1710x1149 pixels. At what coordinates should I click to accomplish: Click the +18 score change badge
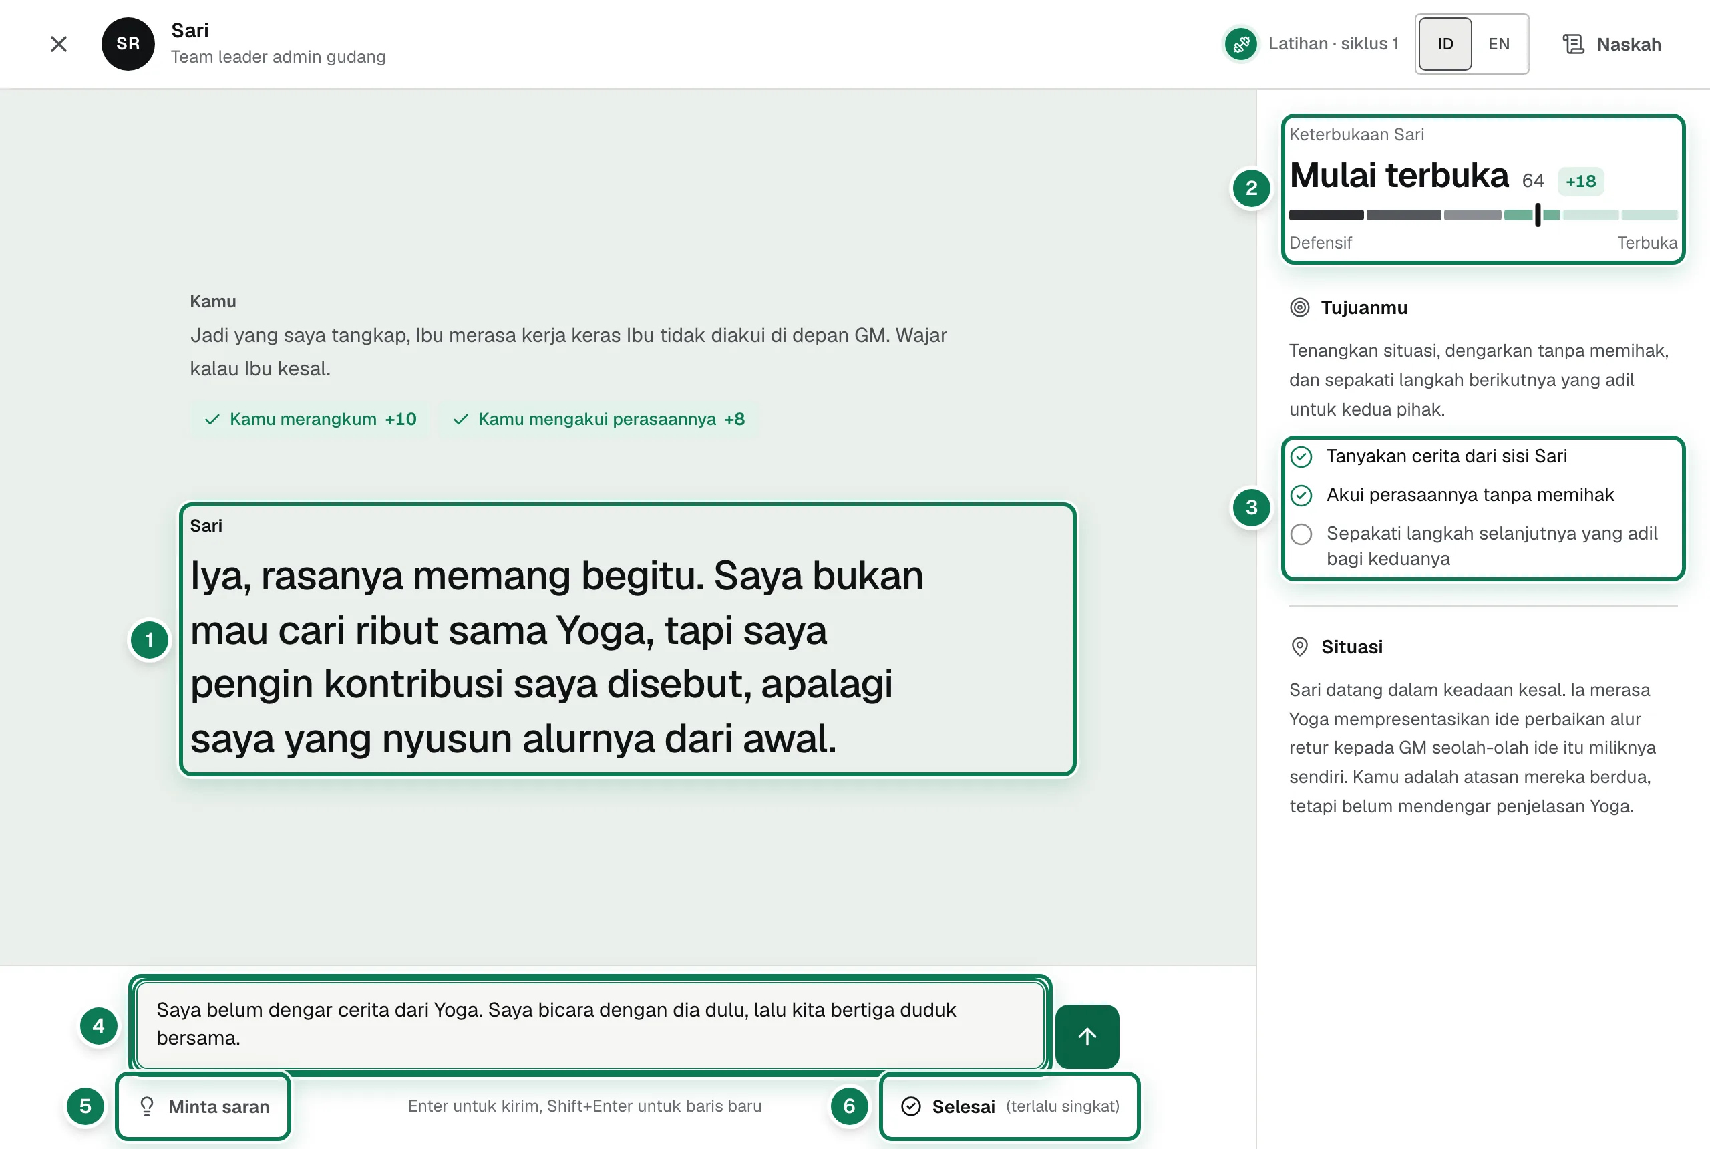1580,181
